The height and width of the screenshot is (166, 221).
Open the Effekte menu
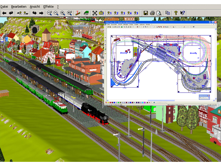tap(48, 6)
